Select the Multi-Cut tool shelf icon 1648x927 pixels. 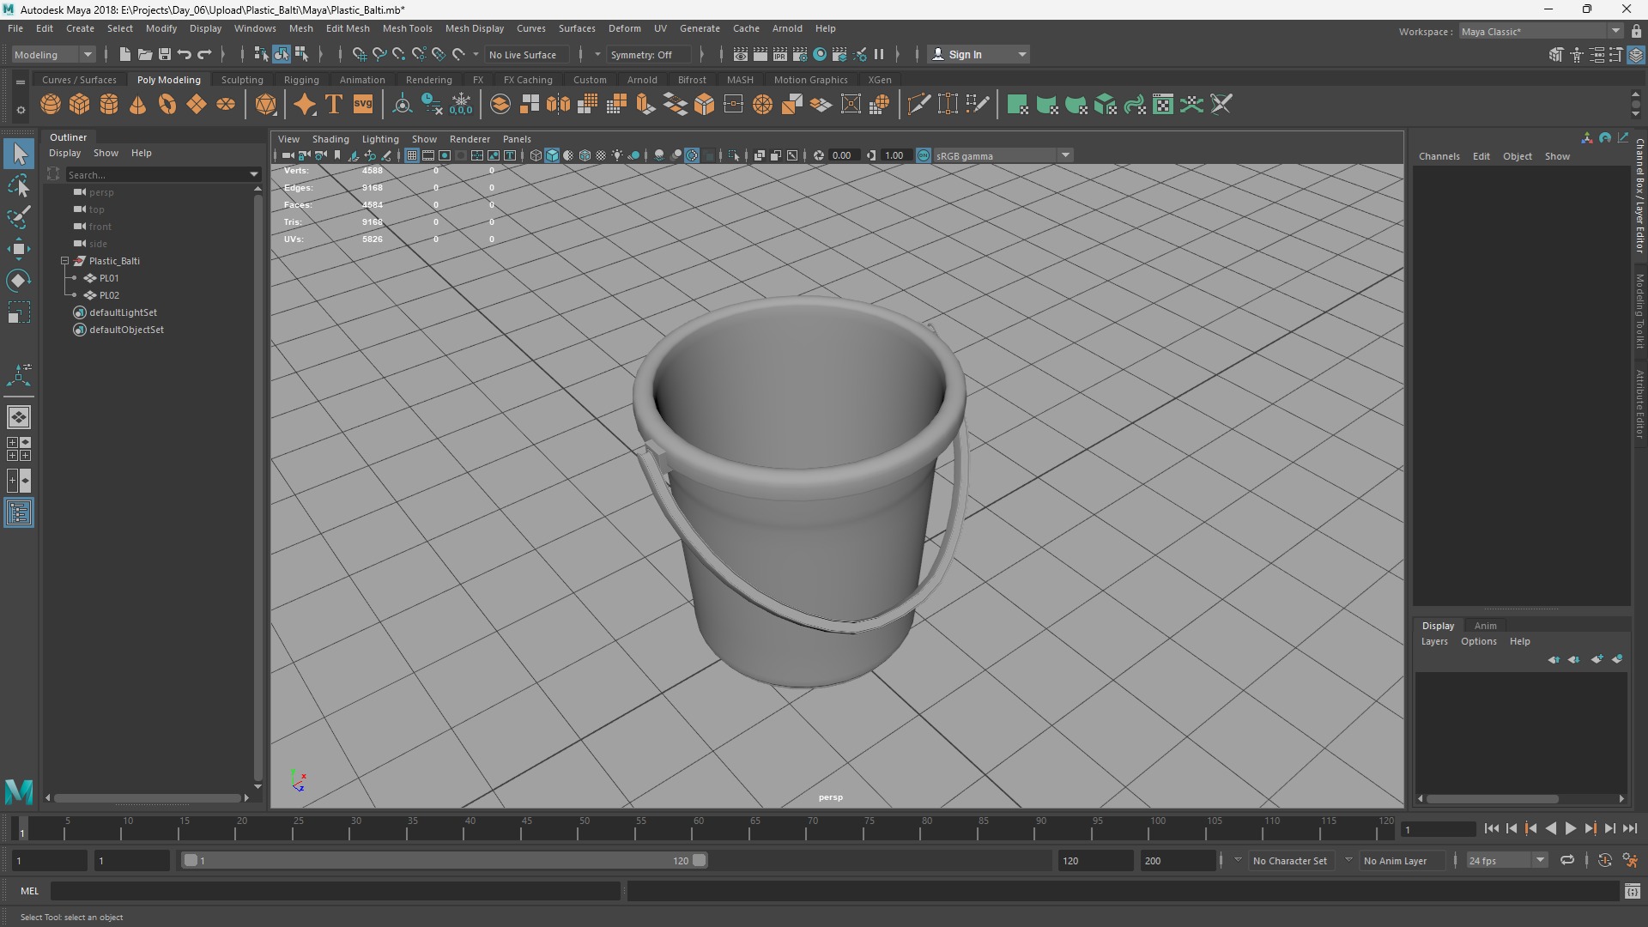918,105
